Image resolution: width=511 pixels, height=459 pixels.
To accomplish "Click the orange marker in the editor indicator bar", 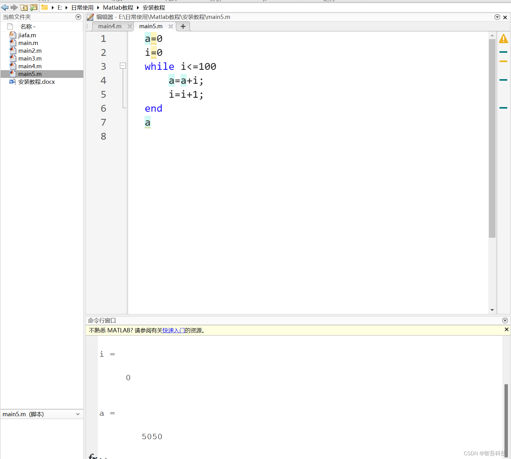I will [503, 61].
